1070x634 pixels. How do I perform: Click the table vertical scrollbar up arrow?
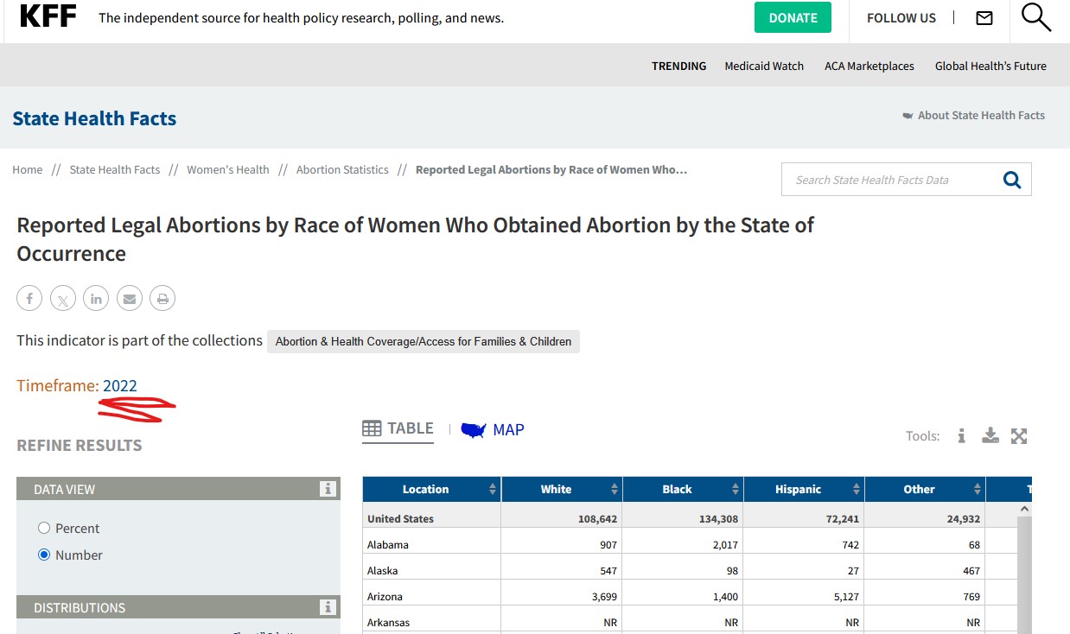[1024, 510]
